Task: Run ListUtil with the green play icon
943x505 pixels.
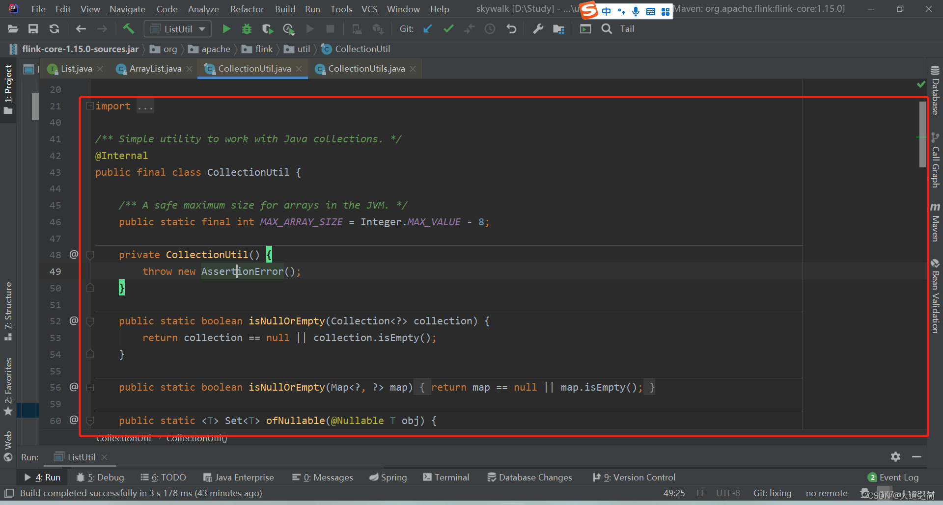Action: point(226,29)
